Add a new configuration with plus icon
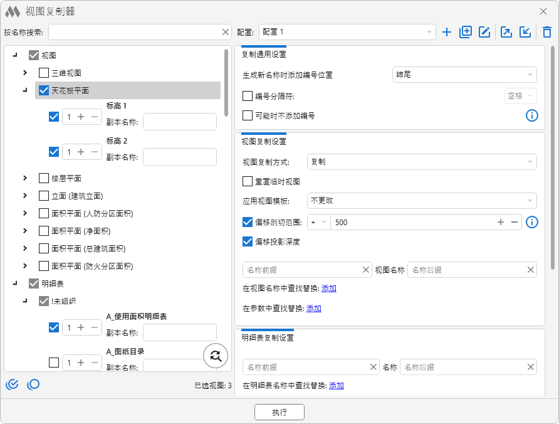Viewport: 559px width, 424px height. [446, 32]
